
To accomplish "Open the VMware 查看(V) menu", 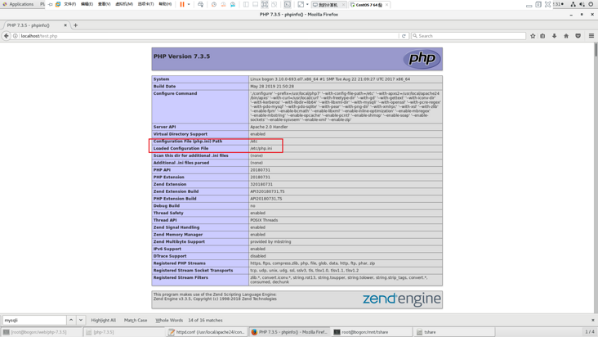I will (x=104, y=4).
